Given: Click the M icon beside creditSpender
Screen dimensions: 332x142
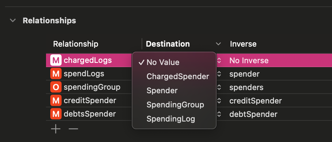Looking at the screenshot, I should (x=56, y=101).
